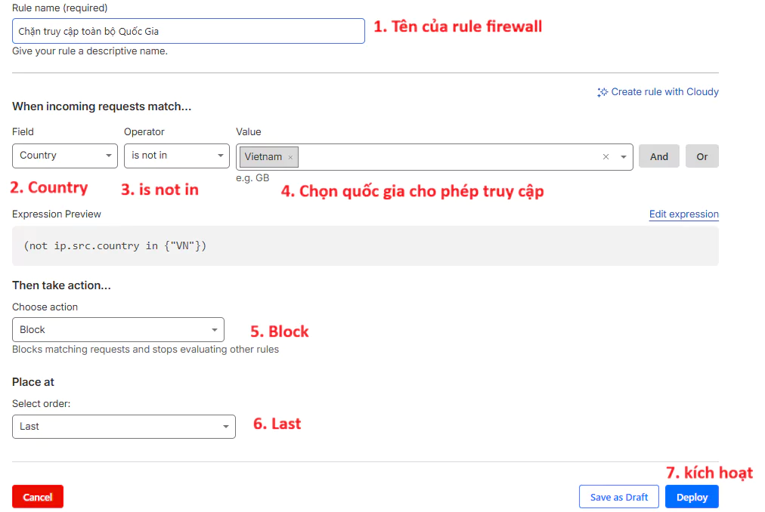Clear all selected values in Value field
The width and height of the screenshot is (765, 512).
(605, 157)
